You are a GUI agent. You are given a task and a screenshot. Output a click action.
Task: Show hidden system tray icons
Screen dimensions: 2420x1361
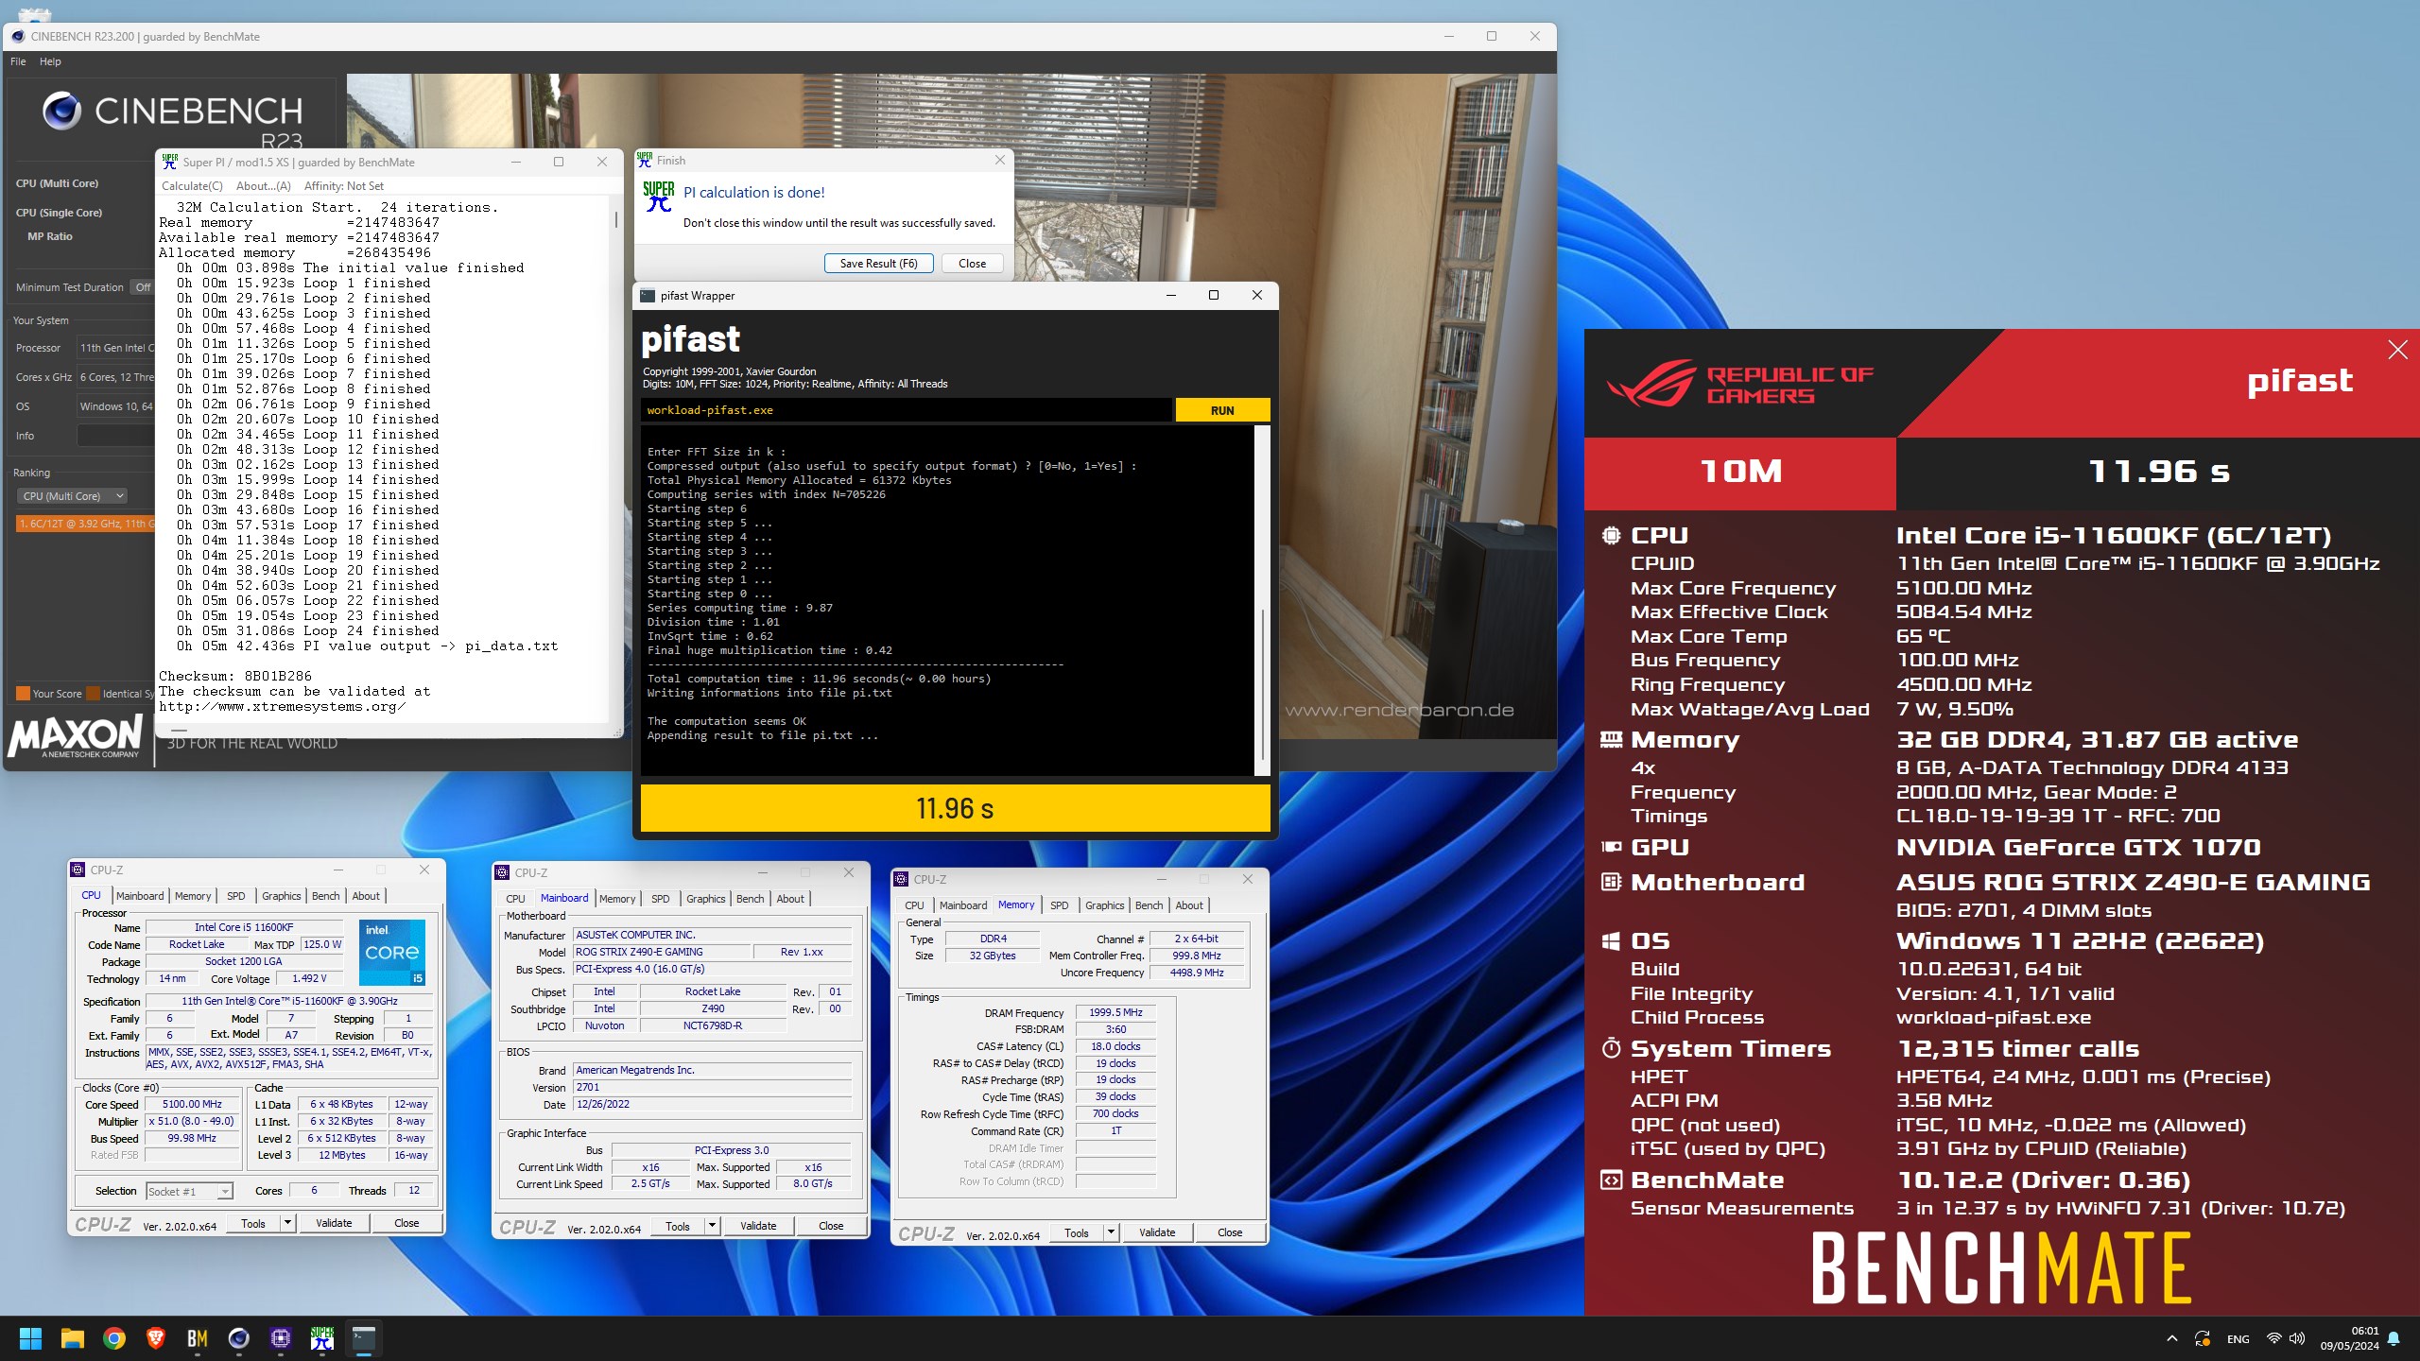[x=2171, y=1338]
